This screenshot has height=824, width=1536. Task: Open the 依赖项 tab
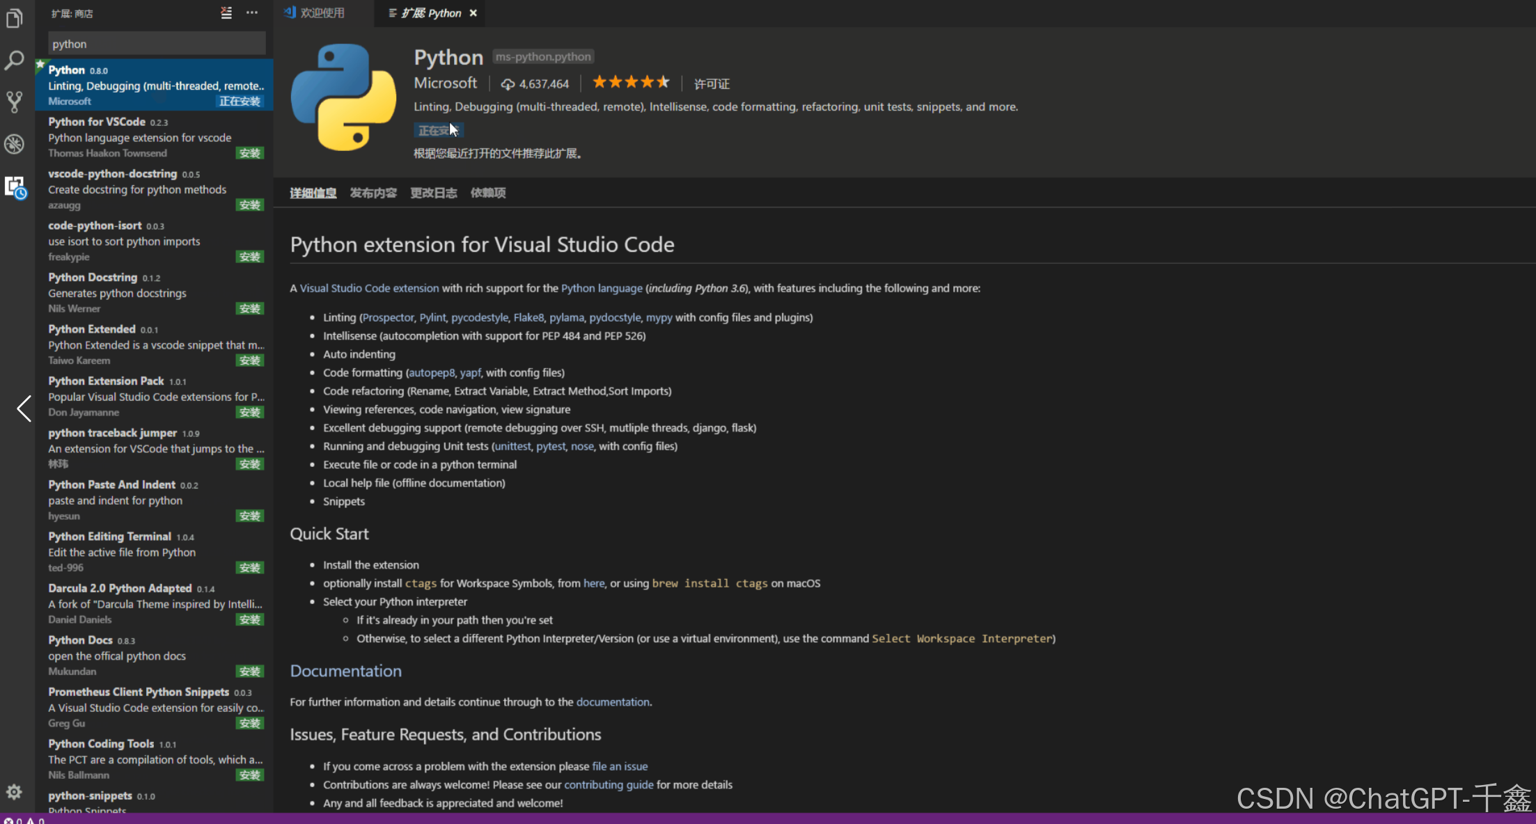(488, 193)
